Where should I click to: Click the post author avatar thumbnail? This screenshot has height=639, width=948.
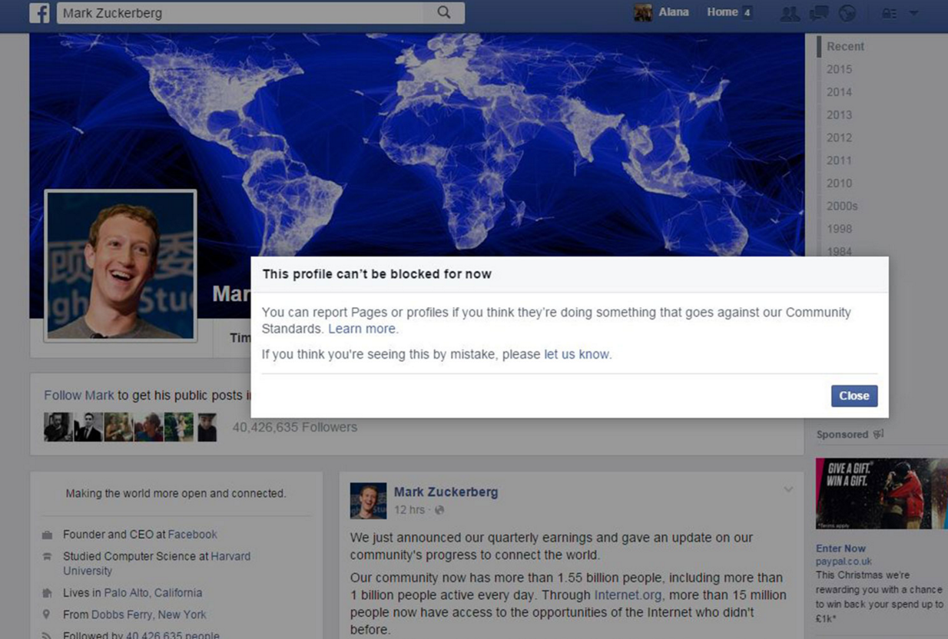coord(368,501)
